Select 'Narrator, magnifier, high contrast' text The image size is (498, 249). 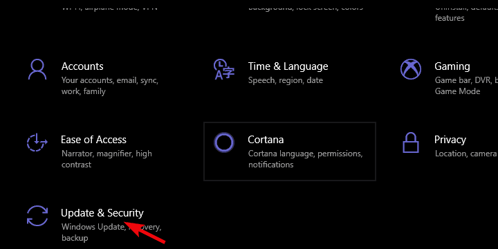point(107,159)
